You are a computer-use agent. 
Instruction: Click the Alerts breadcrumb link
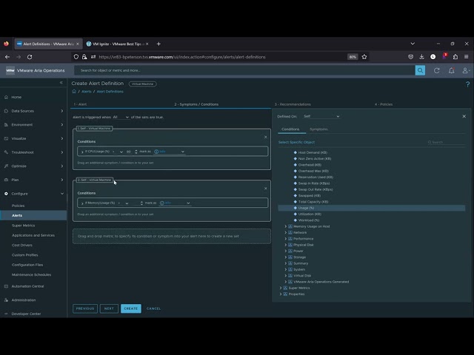pyautogui.click(x=87, y=92)
